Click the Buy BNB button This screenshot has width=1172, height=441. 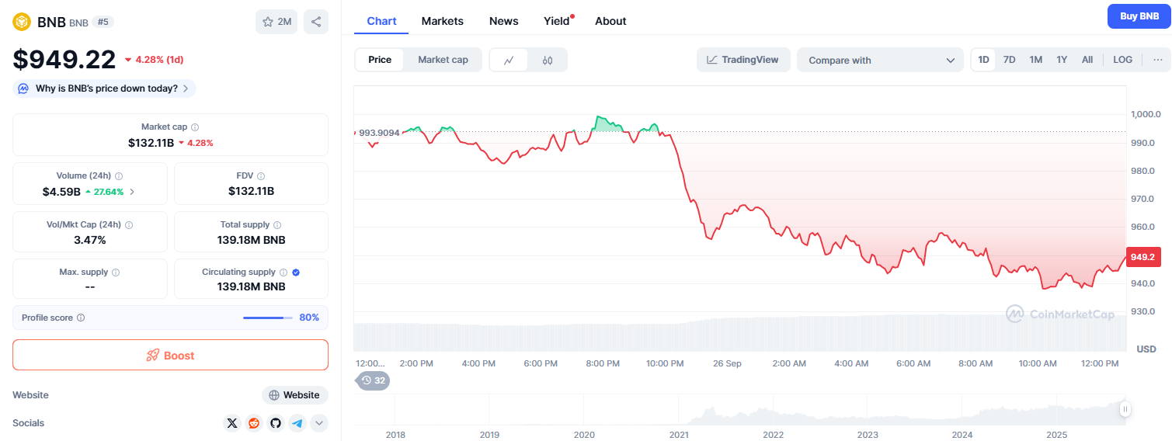(1139, 16)
